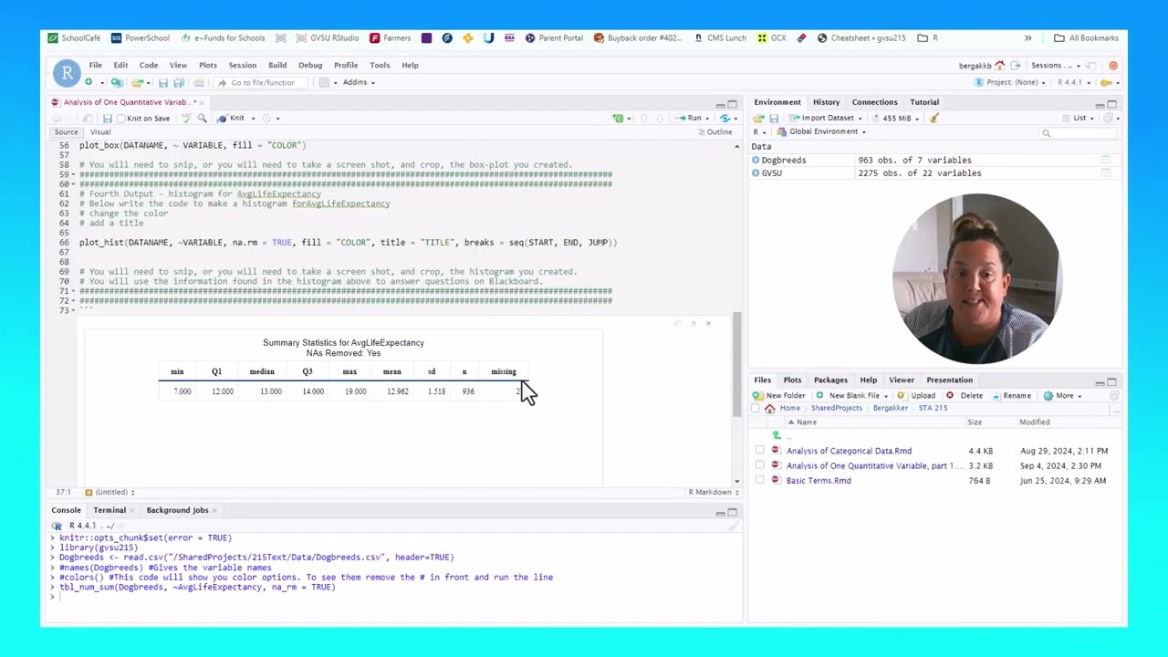Click the Delete button in Files
Image resolution: width=1168 pixels, height=657 pixels.
(x=965, y=395)
